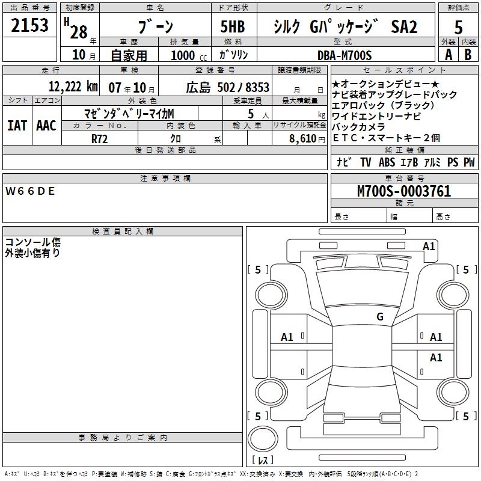Select TV in genuine equipment
Viewport: 481px width, 481px height.
pos(366,162)
